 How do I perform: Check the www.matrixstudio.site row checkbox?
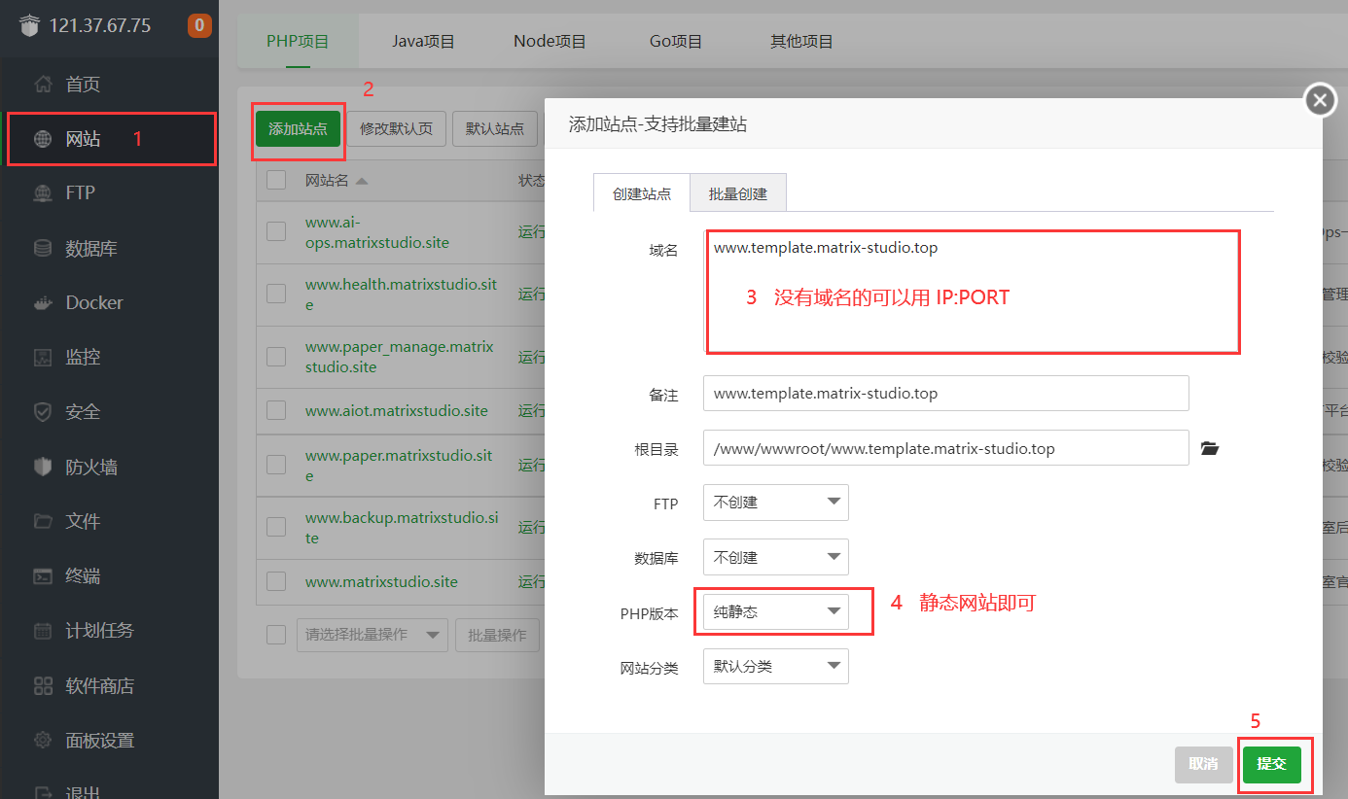pyautogui.click(x=276, y=581)
